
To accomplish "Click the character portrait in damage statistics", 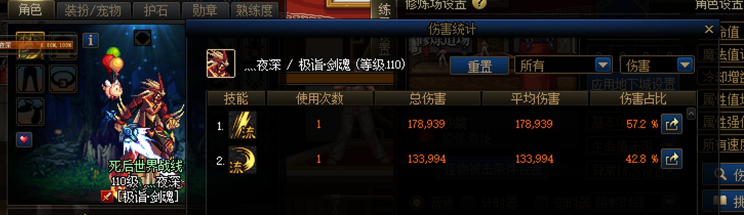I will (x=221, y=63).
